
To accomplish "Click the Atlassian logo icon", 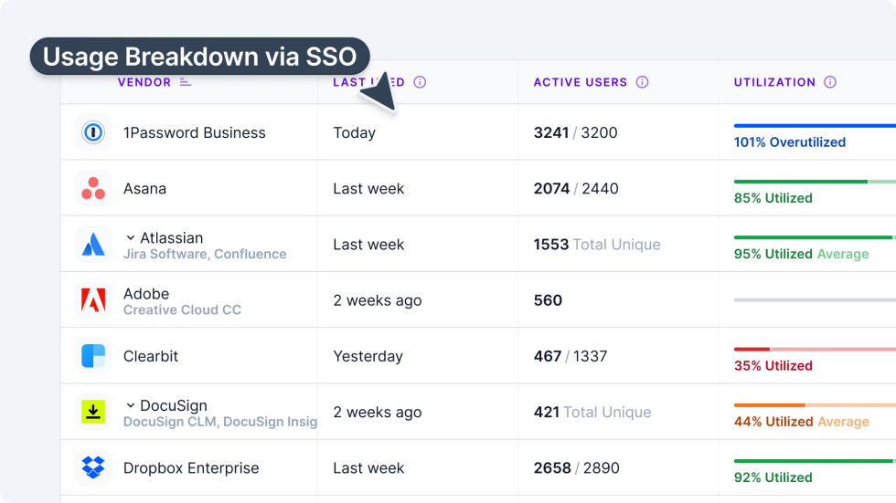I will point(93,245).
